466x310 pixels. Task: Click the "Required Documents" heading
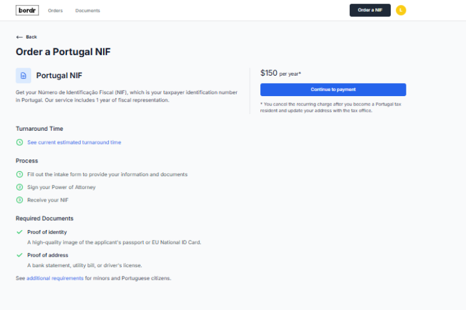(45, 218)
